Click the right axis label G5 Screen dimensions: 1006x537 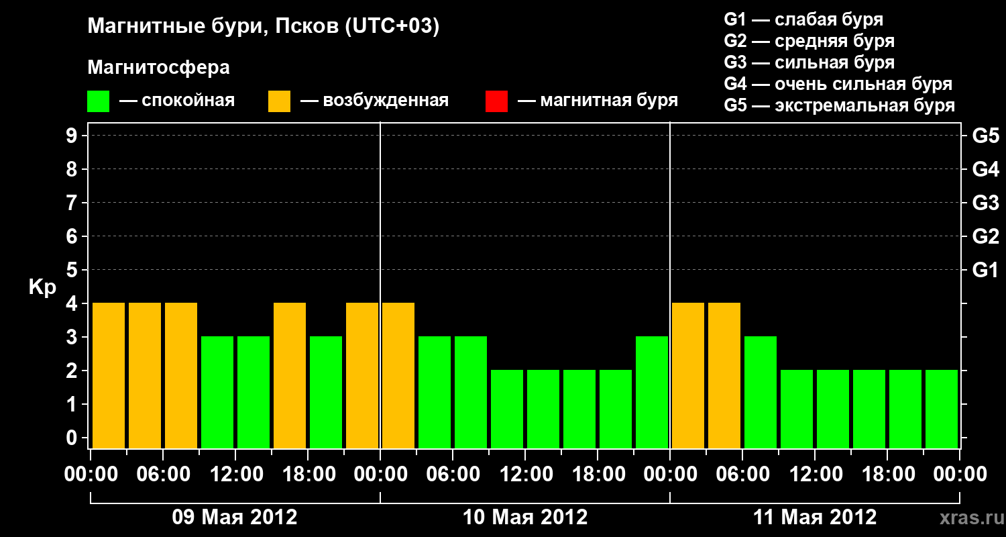(985, 136)
